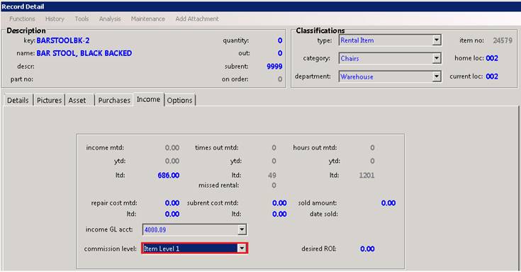Screen dimensions: 521x272
Task: Expand the type dropdown arrow
Action: [x=437, y=40]
